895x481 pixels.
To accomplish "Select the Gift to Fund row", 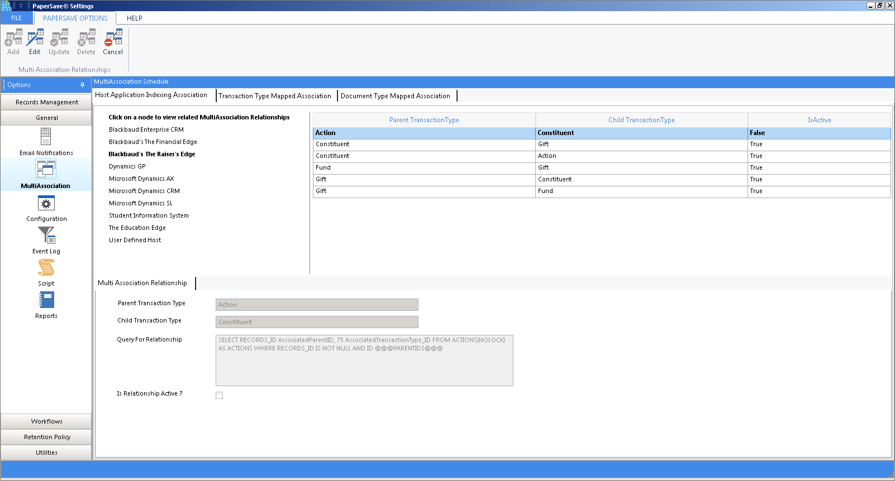I will 602,191.
